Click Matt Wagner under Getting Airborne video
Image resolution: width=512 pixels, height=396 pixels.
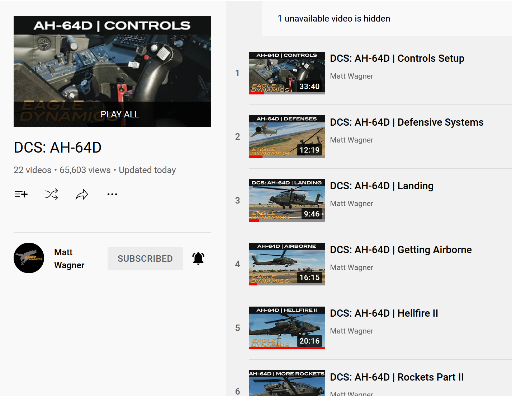(351, 267)
